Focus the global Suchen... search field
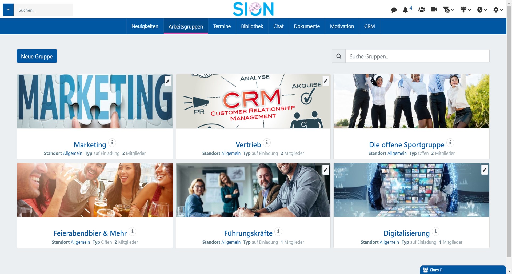 44,10
